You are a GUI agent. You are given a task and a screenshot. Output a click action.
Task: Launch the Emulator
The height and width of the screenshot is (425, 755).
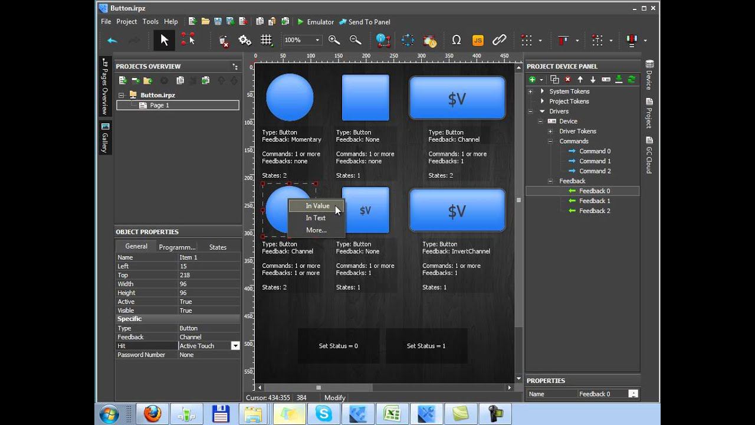pyautogui.click(x=315, y=22)
